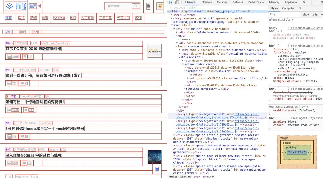Viewport: 323px width, 178px height.
Task: Open the 热榜 ranking list
Action: coord(35,32)
